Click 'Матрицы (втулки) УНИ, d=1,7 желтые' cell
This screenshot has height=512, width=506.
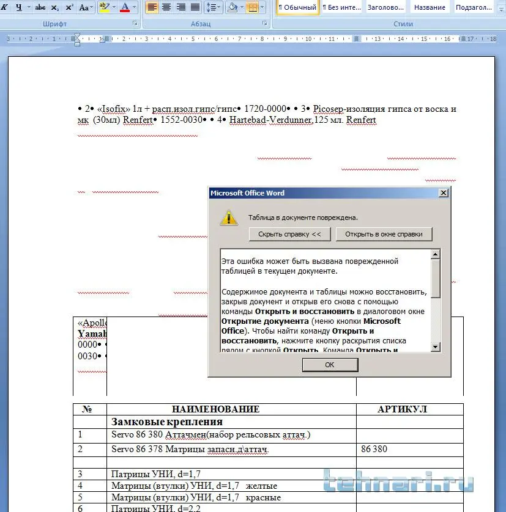click(231, 486)
